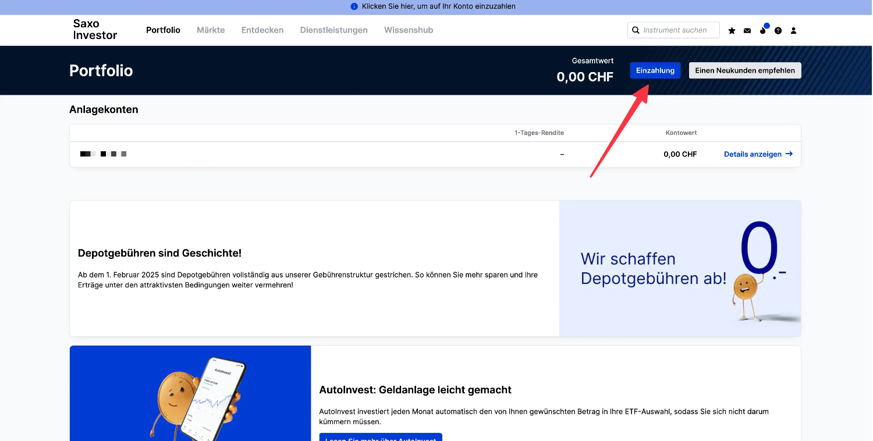Click the Anlagekonten heading
The width and height of the screenshot is (873, 441).
click(104, 109)
